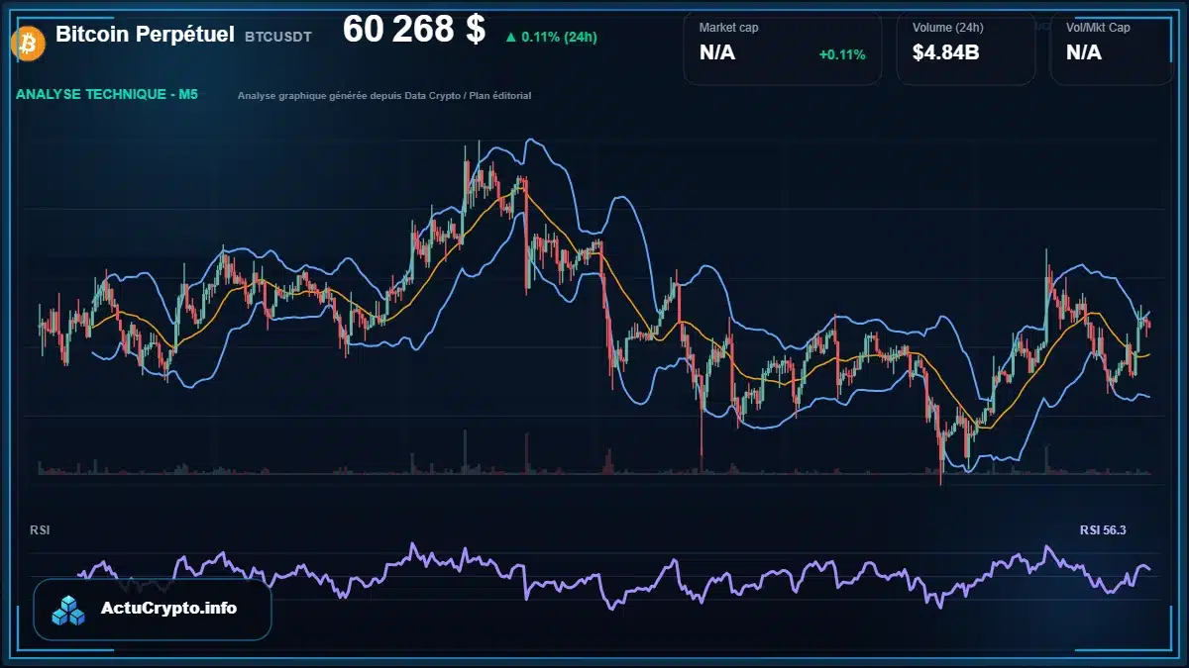Click the RSI 56.3 reading
Screen dimensions: 1189x668
click(1103, 530)
